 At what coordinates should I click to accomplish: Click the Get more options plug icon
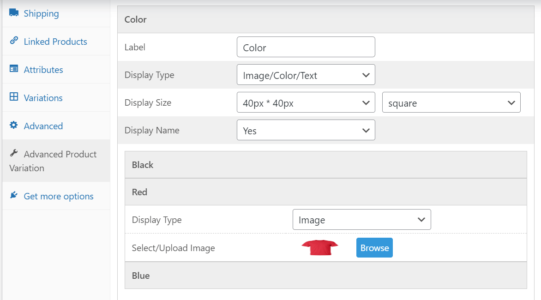[x=14, y=196]
